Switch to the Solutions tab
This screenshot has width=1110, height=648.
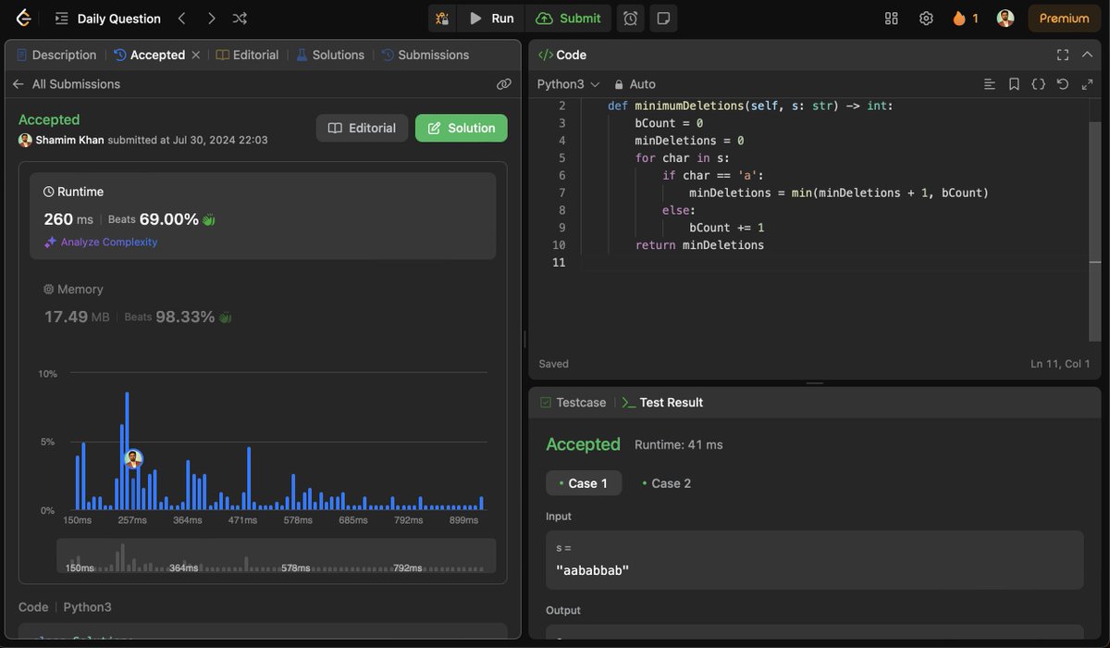pos(330,55)
